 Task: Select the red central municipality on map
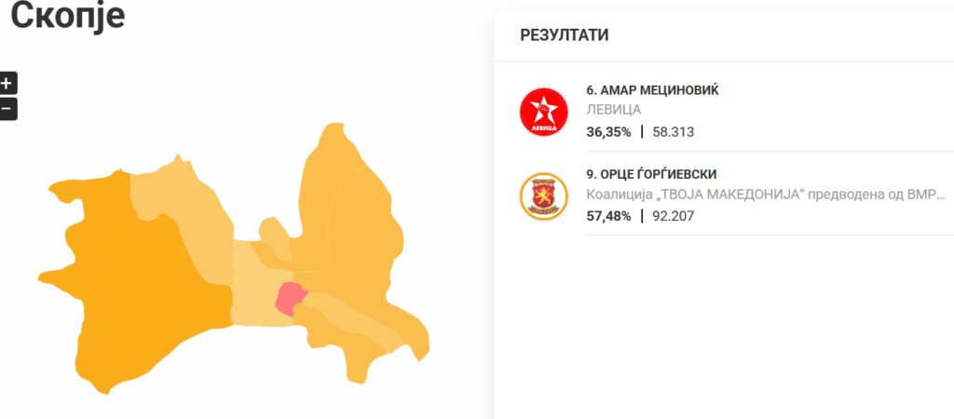pyautogui.click(x=290, y=298)
